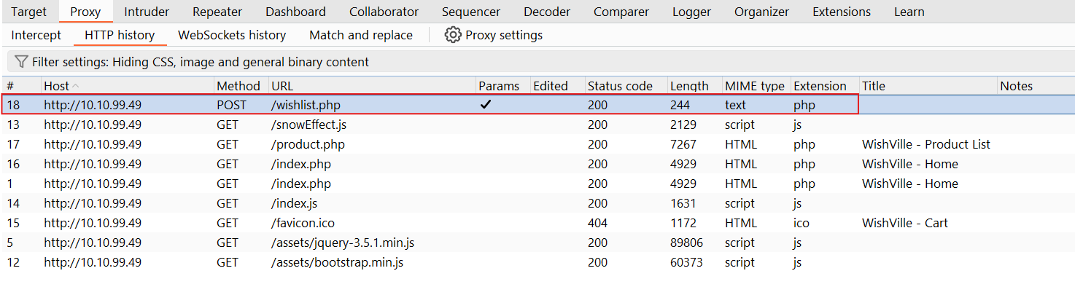Sort by MIME type column header
1075x303 pixels.
pos(755,86)
